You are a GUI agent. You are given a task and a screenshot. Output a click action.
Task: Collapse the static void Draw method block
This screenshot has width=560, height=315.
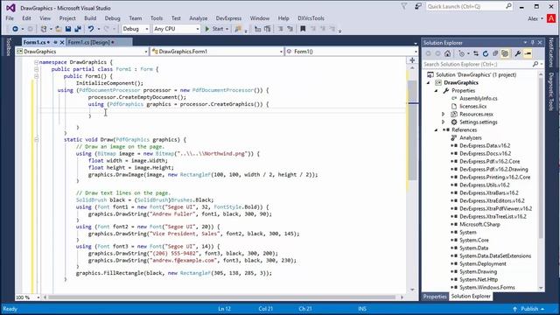tap(36, 140)
